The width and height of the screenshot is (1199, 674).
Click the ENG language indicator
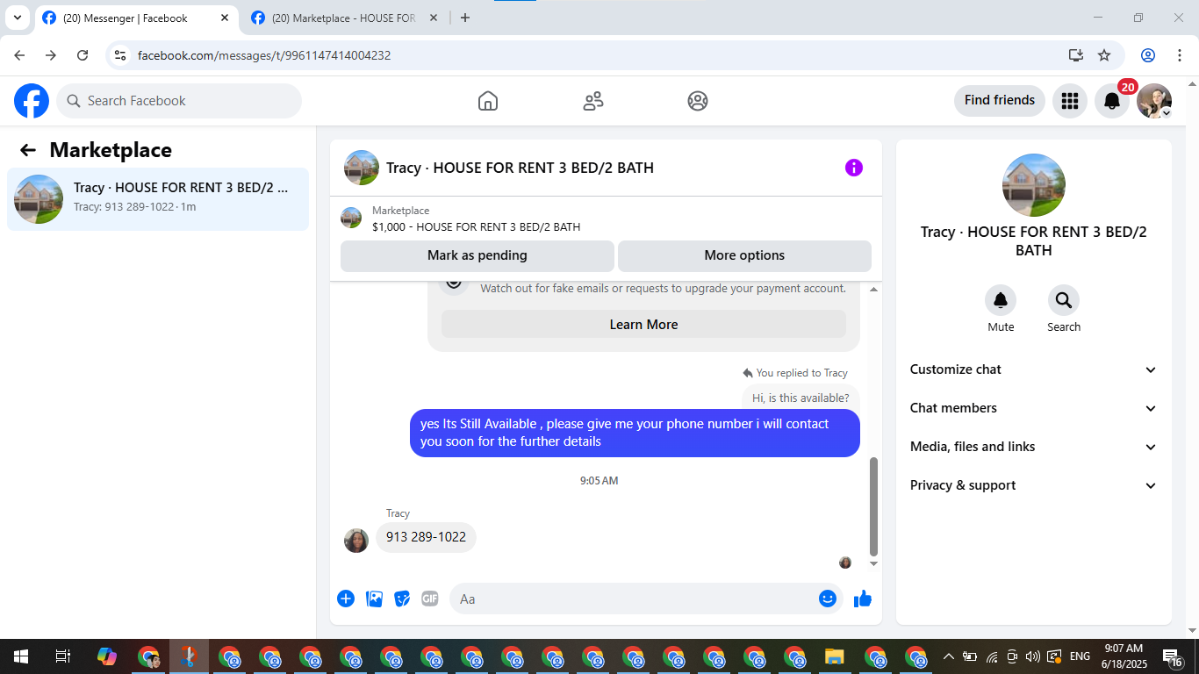pyautogui.click(x=1080, y=656)
